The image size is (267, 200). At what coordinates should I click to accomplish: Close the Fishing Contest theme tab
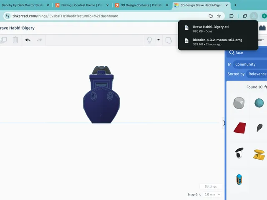click(108, 5)
